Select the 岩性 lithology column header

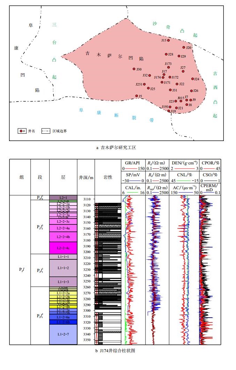coord(108,177)
